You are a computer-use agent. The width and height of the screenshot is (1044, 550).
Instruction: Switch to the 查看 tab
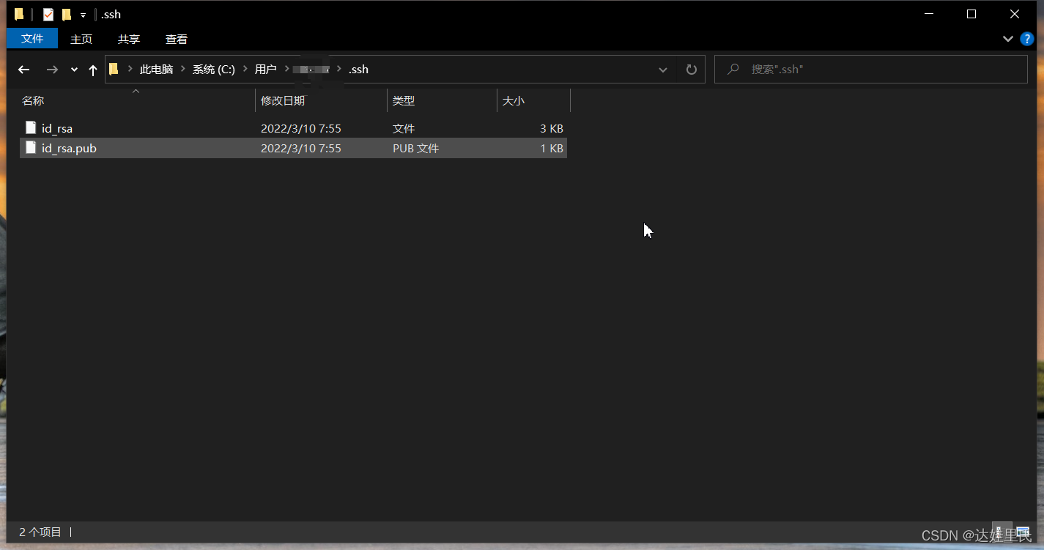(177, 39)
